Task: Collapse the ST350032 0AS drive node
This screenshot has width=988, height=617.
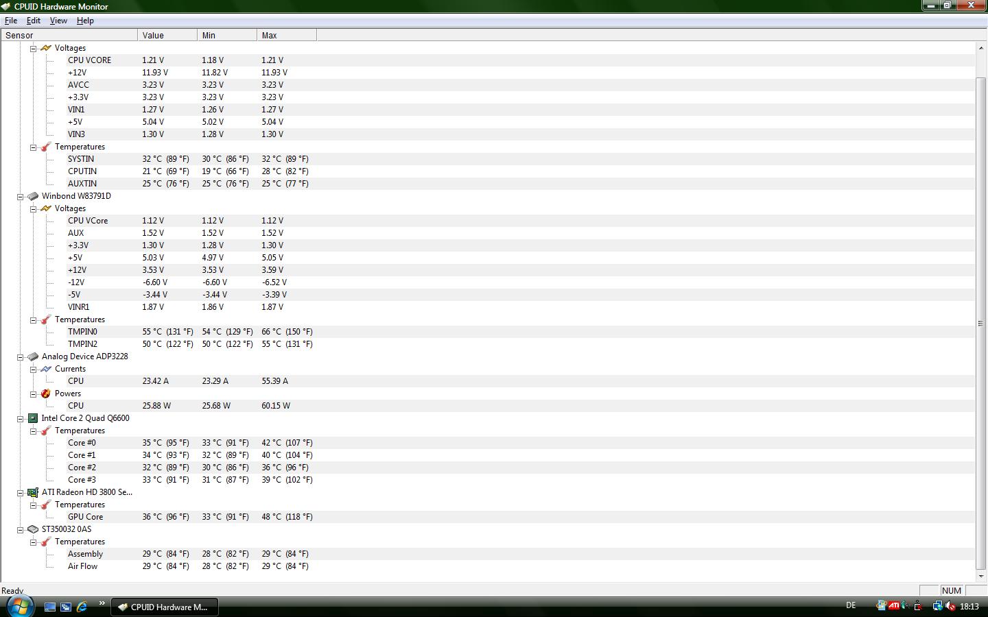Action: [x=21, y=529]
